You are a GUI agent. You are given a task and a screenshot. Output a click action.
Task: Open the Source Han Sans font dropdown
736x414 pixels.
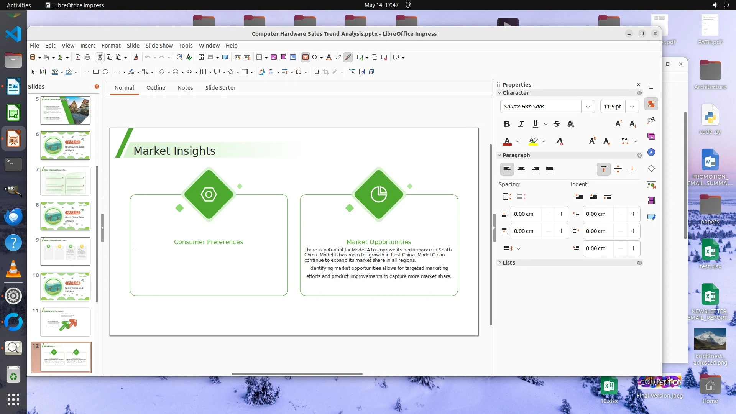pos(588,107)
